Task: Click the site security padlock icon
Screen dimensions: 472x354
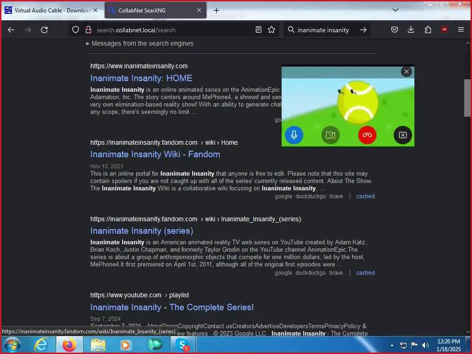Action: (88, 29)
